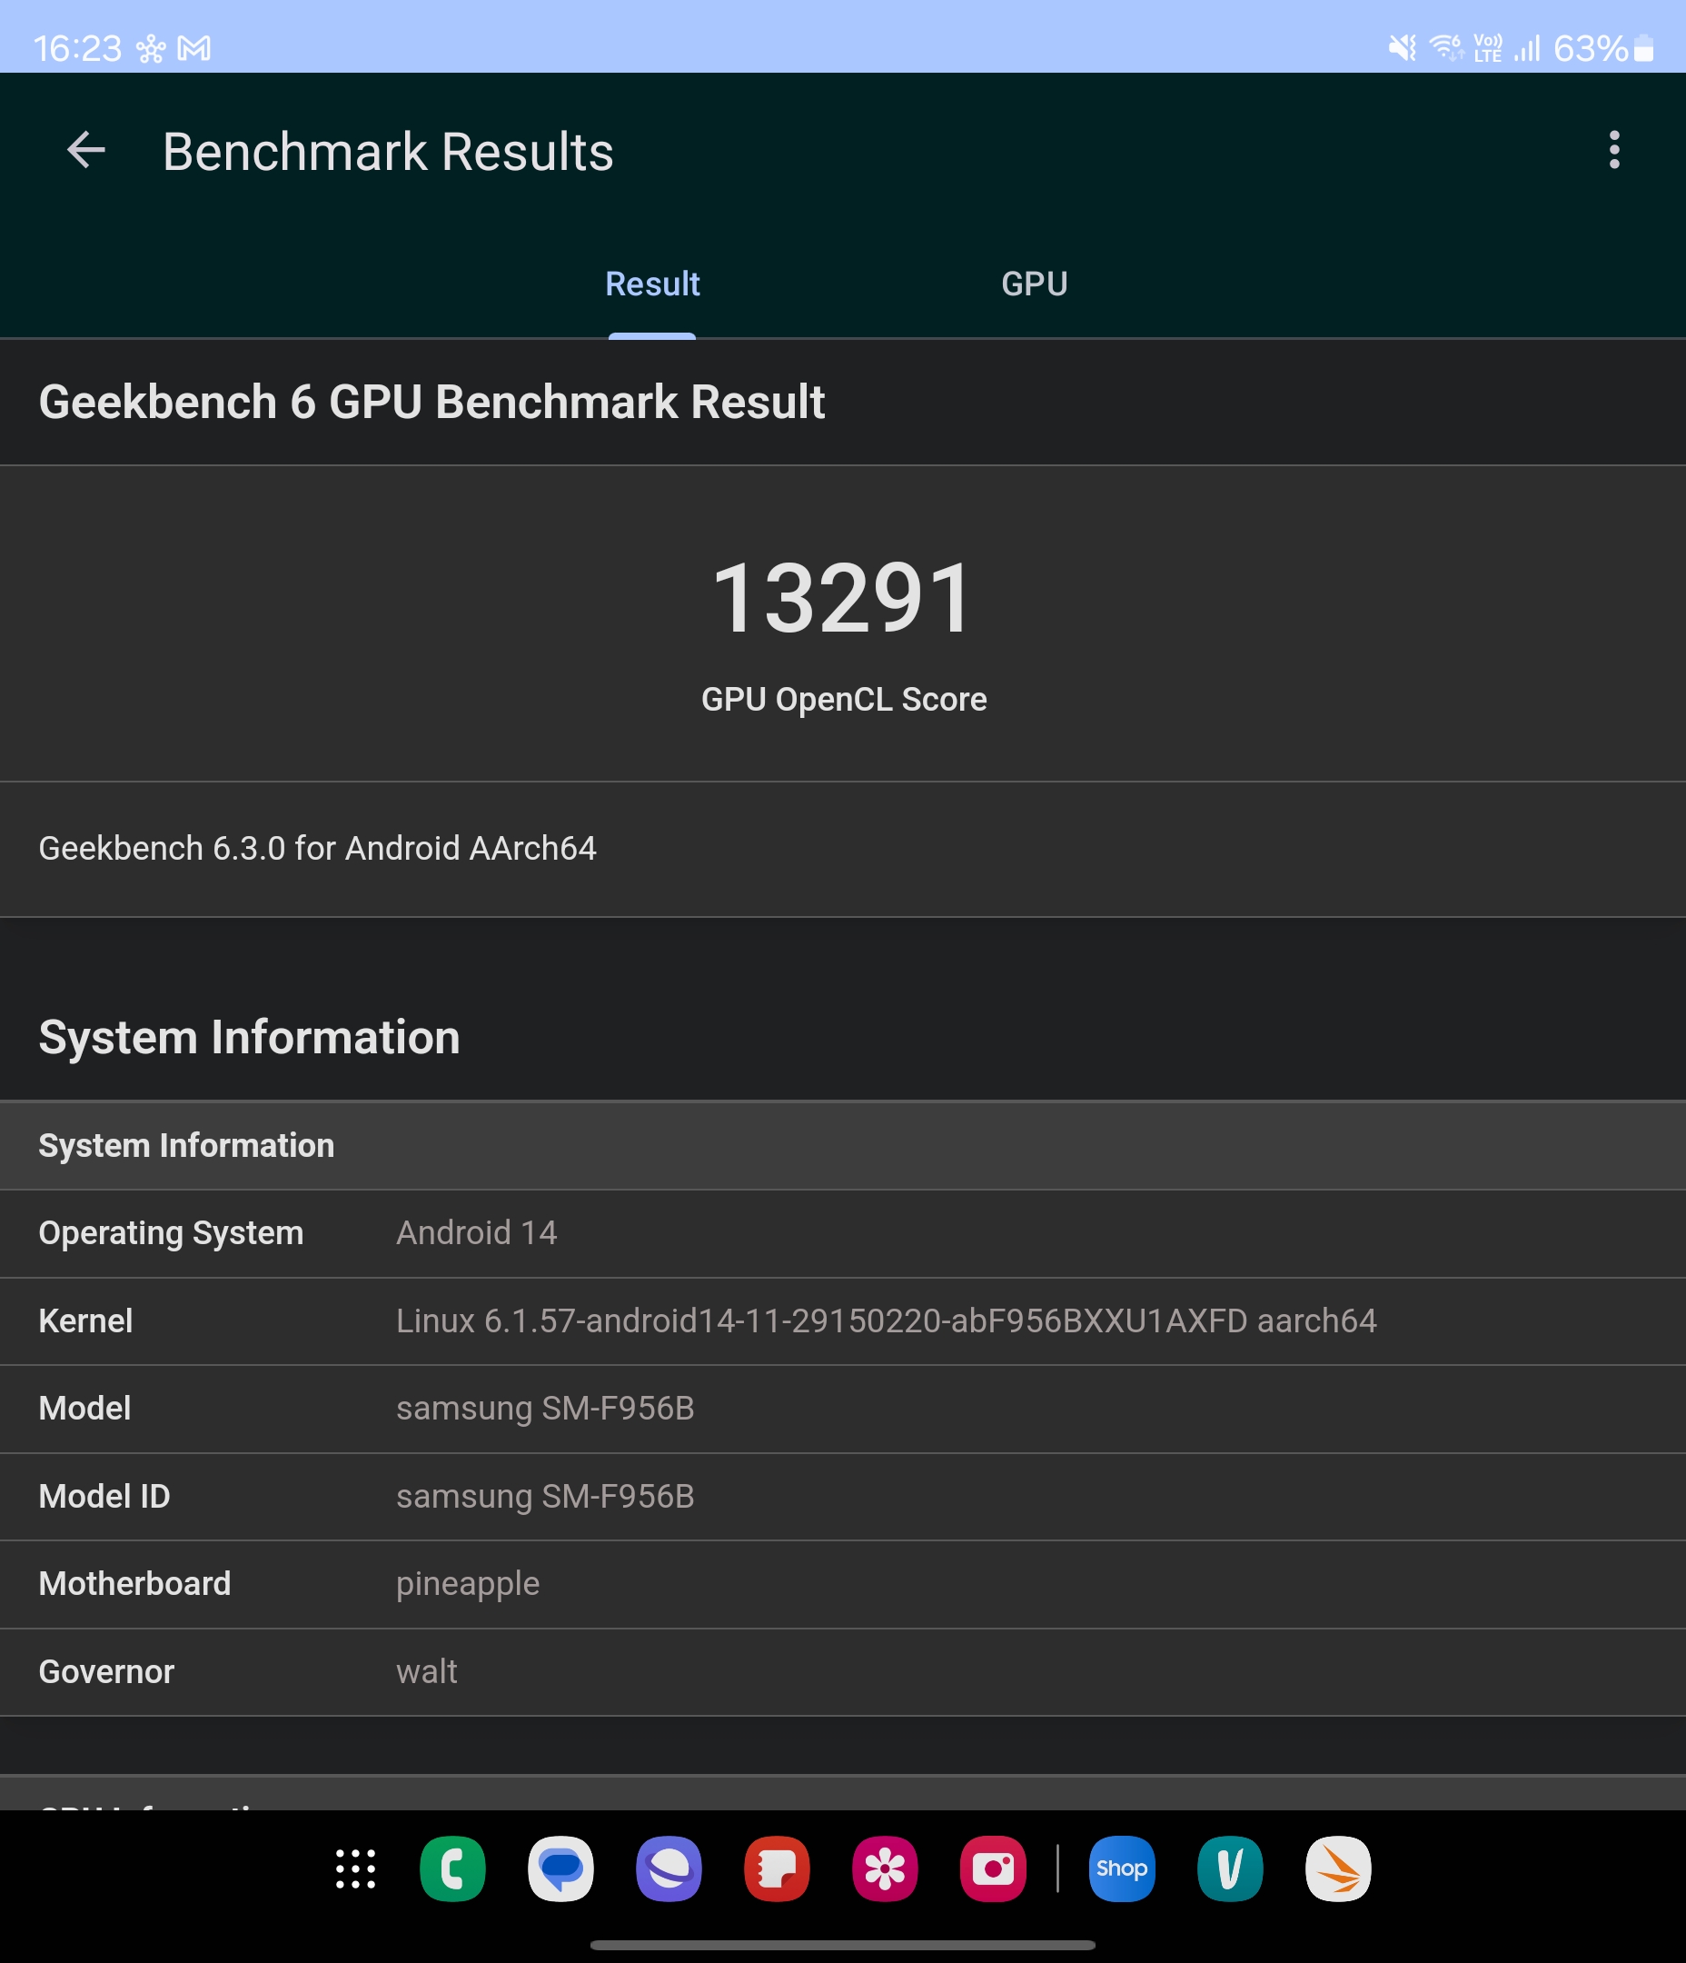This screenshot has width=1686, height=1963.
Task: Tap the Gmail notification icon
Action: tap(194, 48)
